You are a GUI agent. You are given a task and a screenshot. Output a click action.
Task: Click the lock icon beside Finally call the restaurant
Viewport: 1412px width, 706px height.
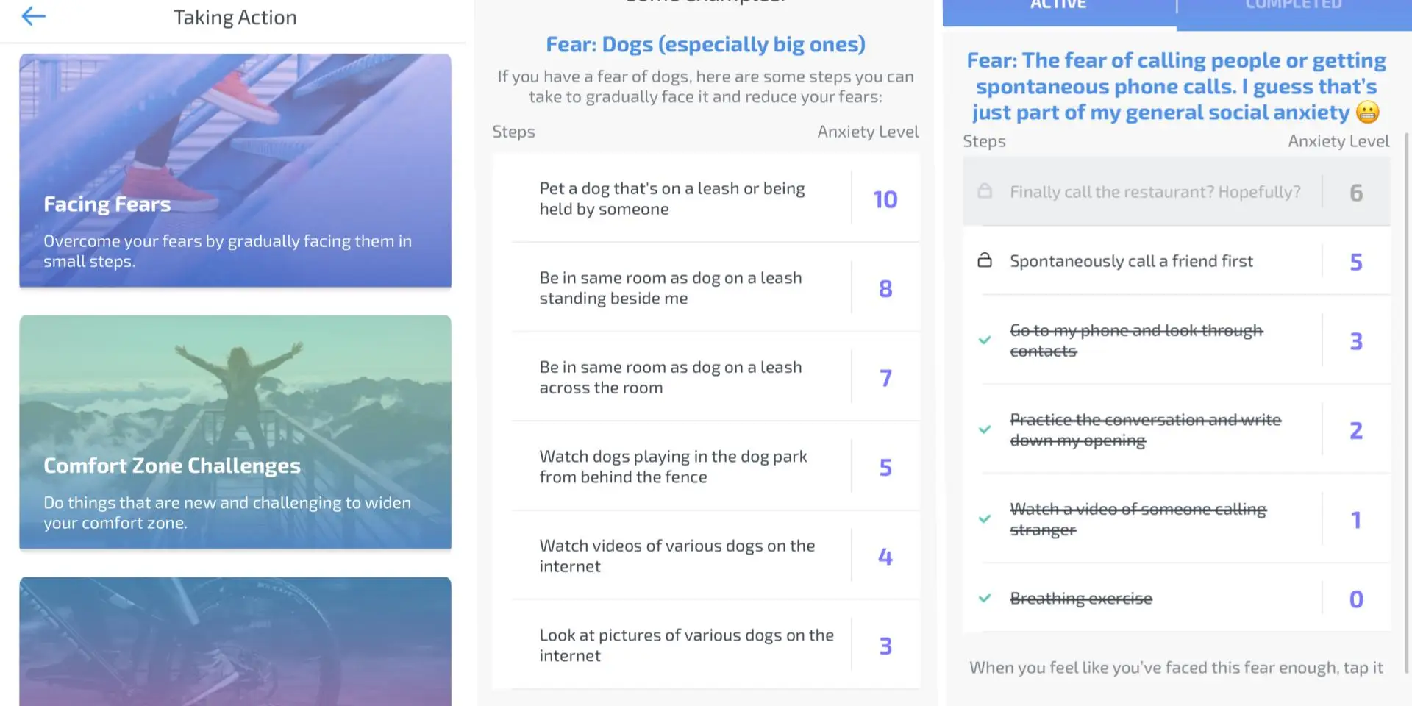(x=985, y=191)
